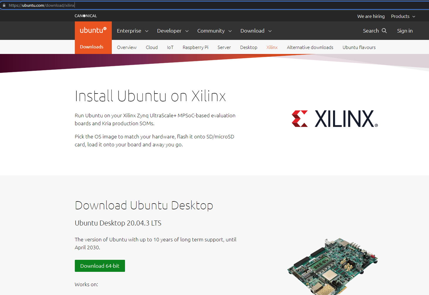Expand the Developer dropdown menu
The image size is (429, 295).
click(173, 31)
